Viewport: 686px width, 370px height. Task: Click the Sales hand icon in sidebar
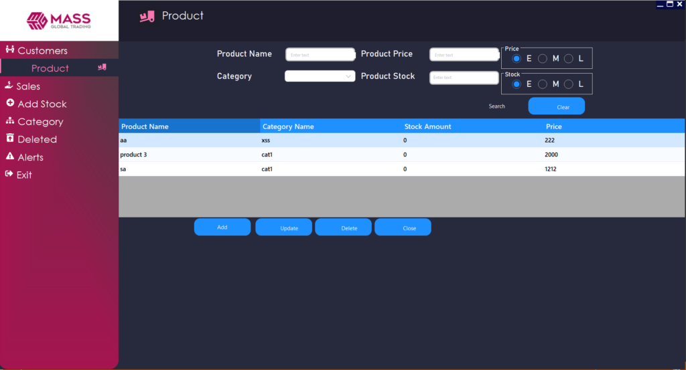point(9,85)
